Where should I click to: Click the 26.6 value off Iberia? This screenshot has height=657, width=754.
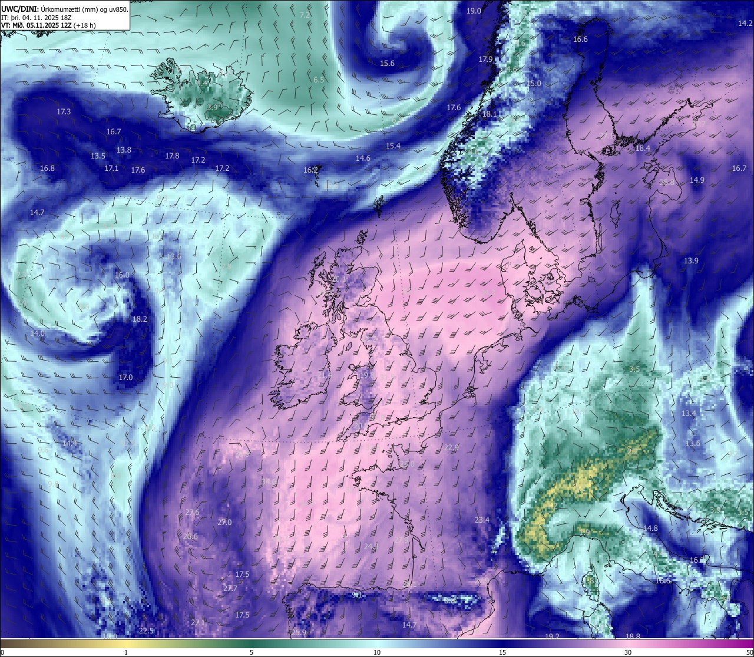(190, 537)
